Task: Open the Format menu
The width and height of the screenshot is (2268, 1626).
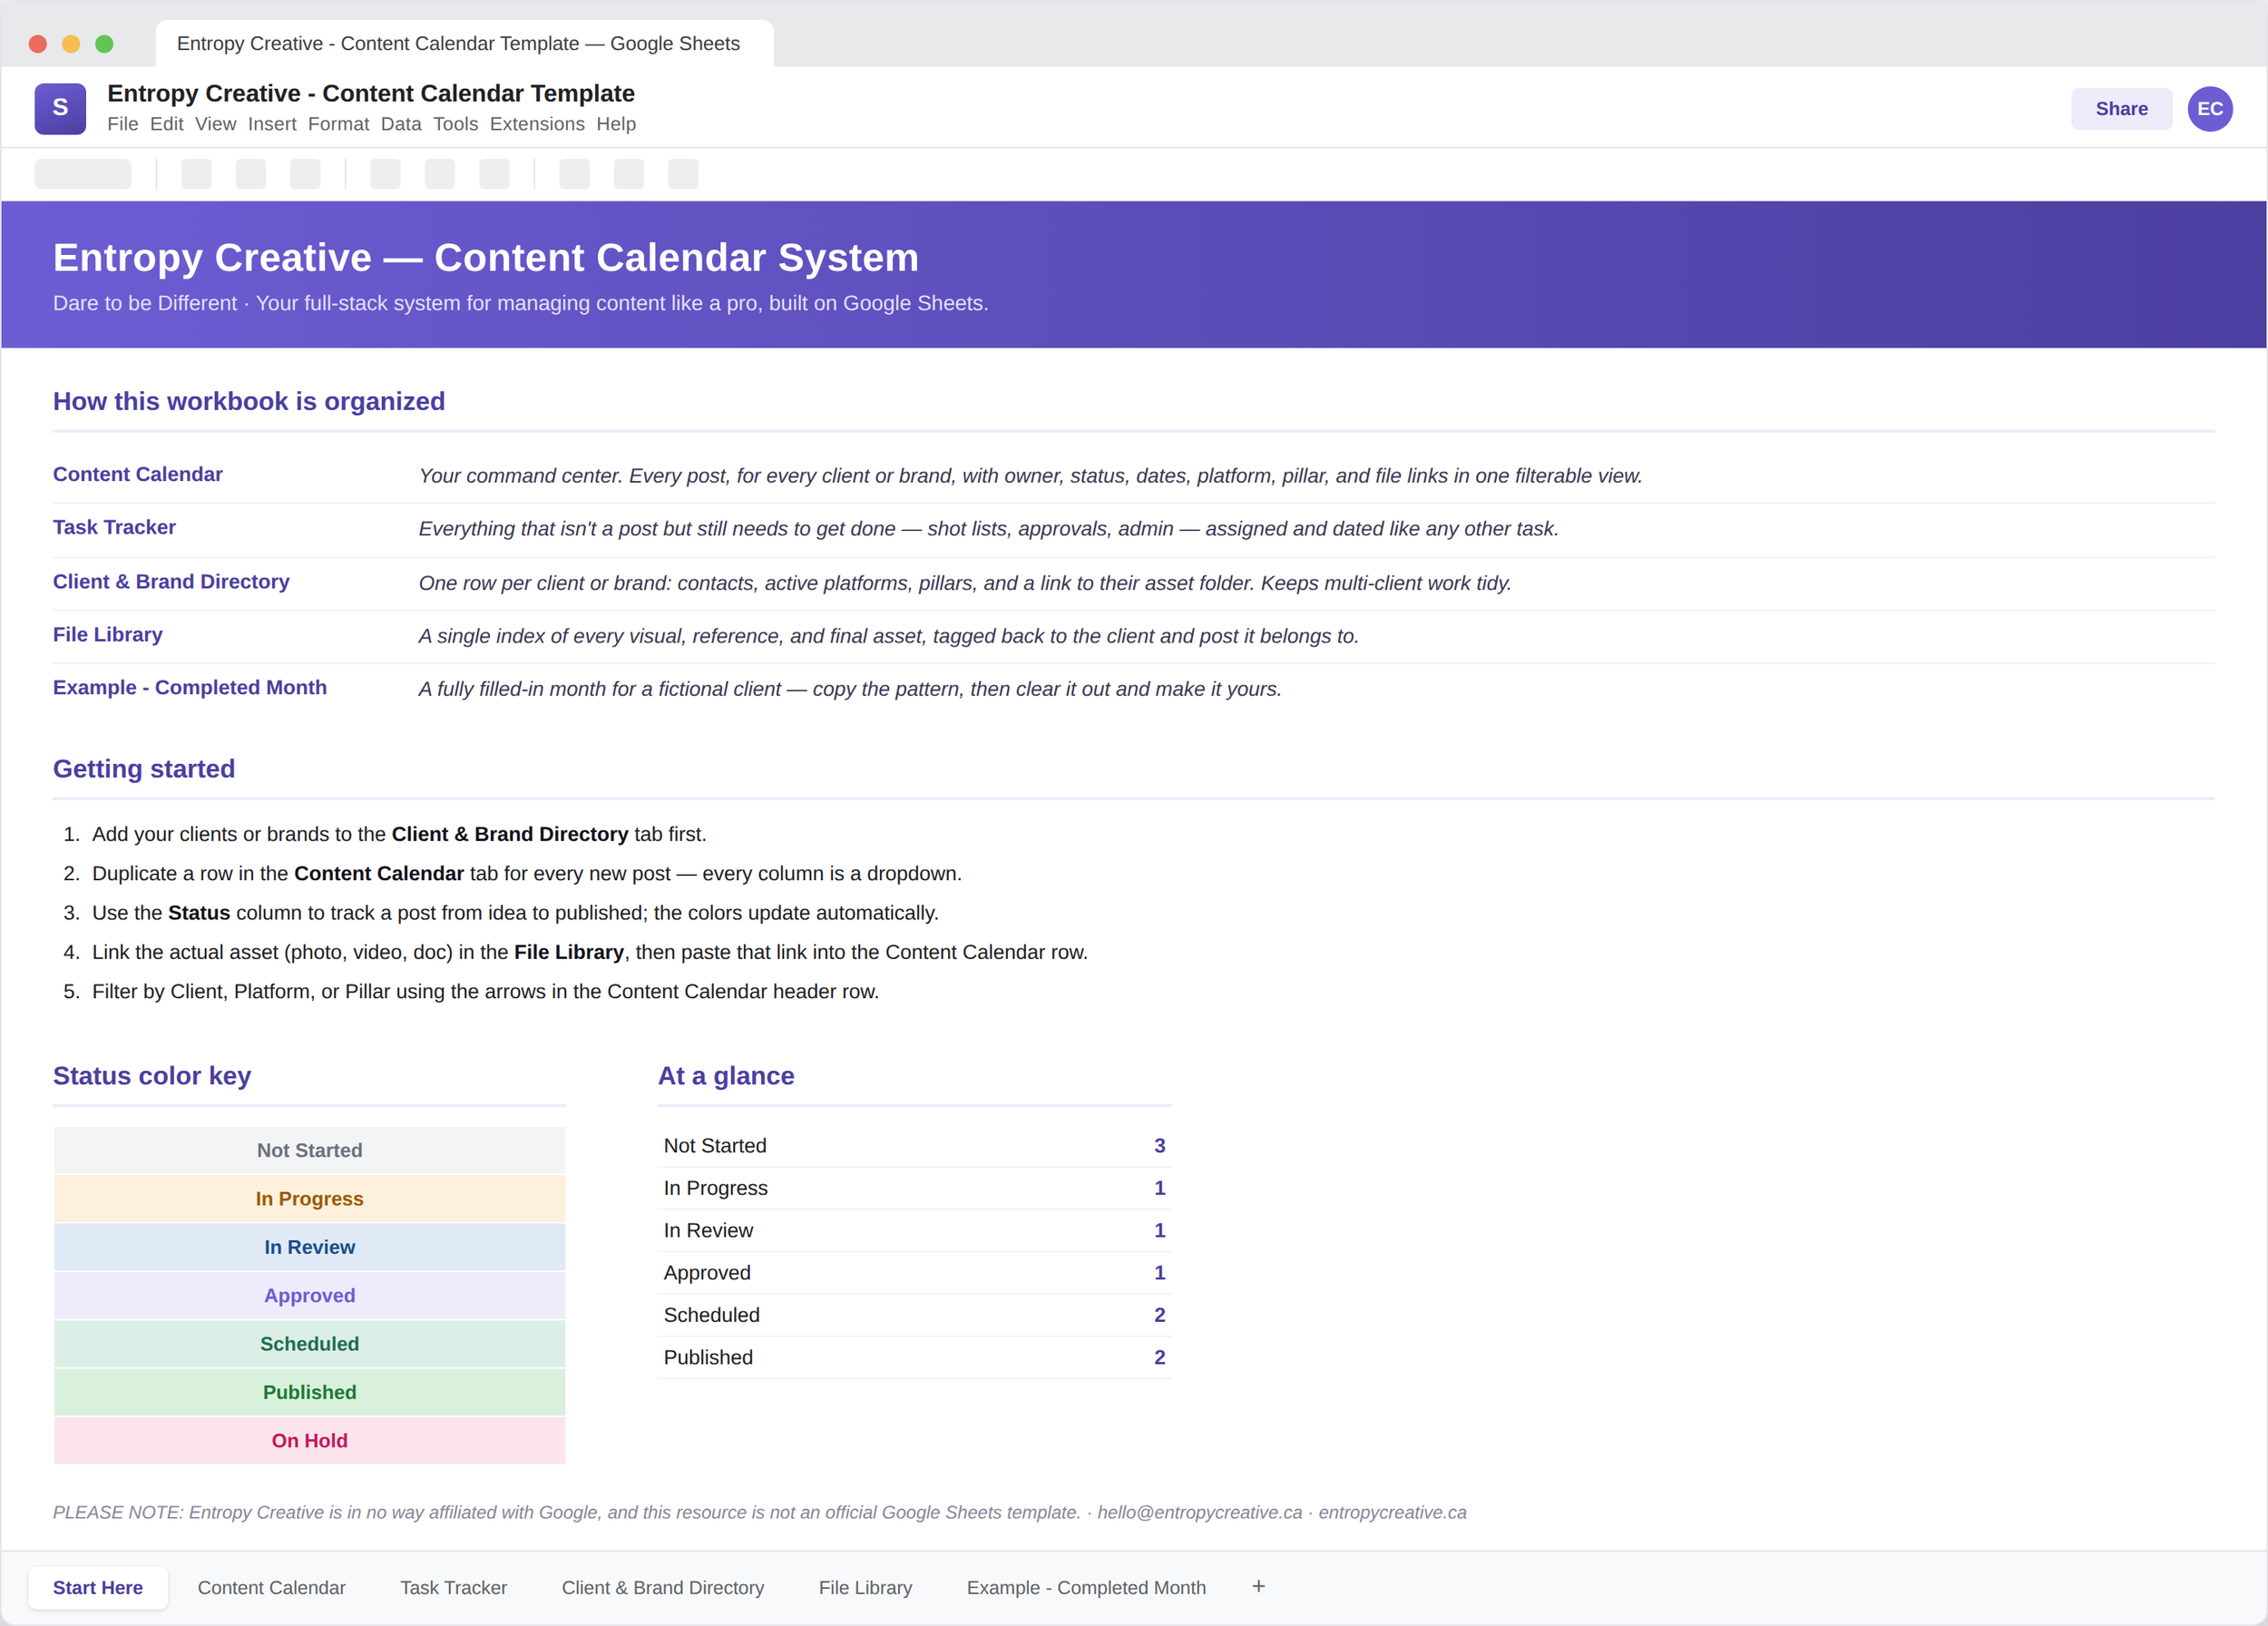Action: (339, 124)
